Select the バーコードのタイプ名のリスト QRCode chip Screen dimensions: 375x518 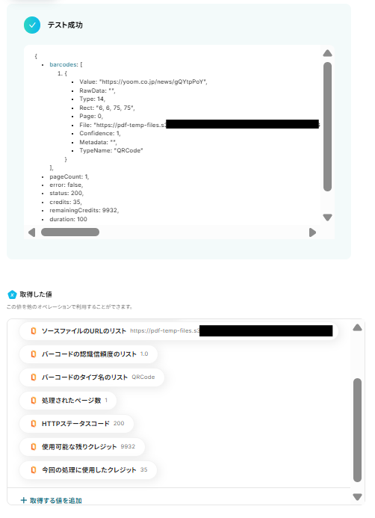tap(92, 377)
